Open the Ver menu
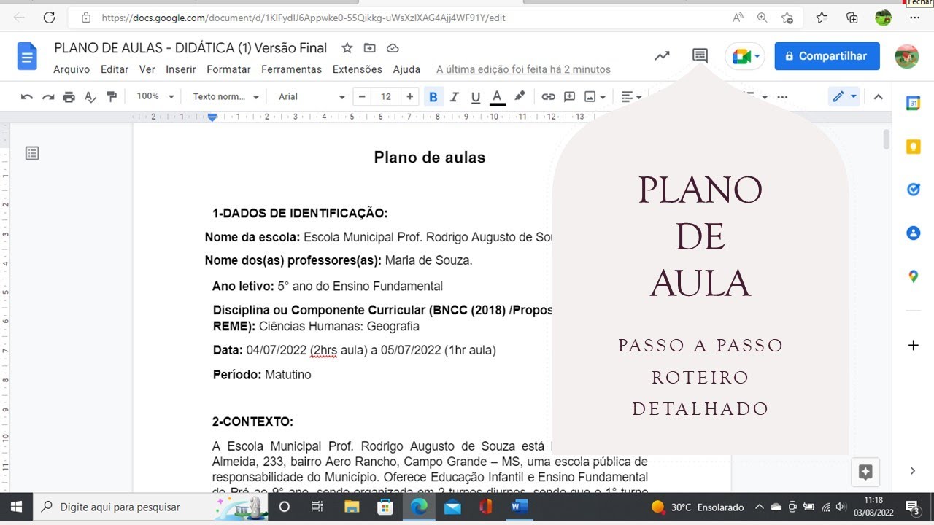This screenshot has width=934, height=525. click(x=147, y=69)
